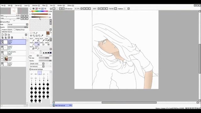Select the Brush tool

pos(42,40)
